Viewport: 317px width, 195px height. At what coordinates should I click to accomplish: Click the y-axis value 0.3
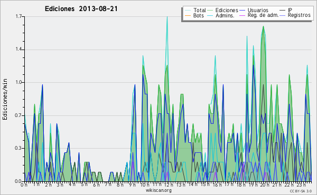[x=18, y=148]
